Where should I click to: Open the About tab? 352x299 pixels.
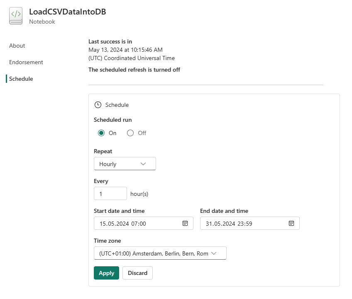coord(17,46)
